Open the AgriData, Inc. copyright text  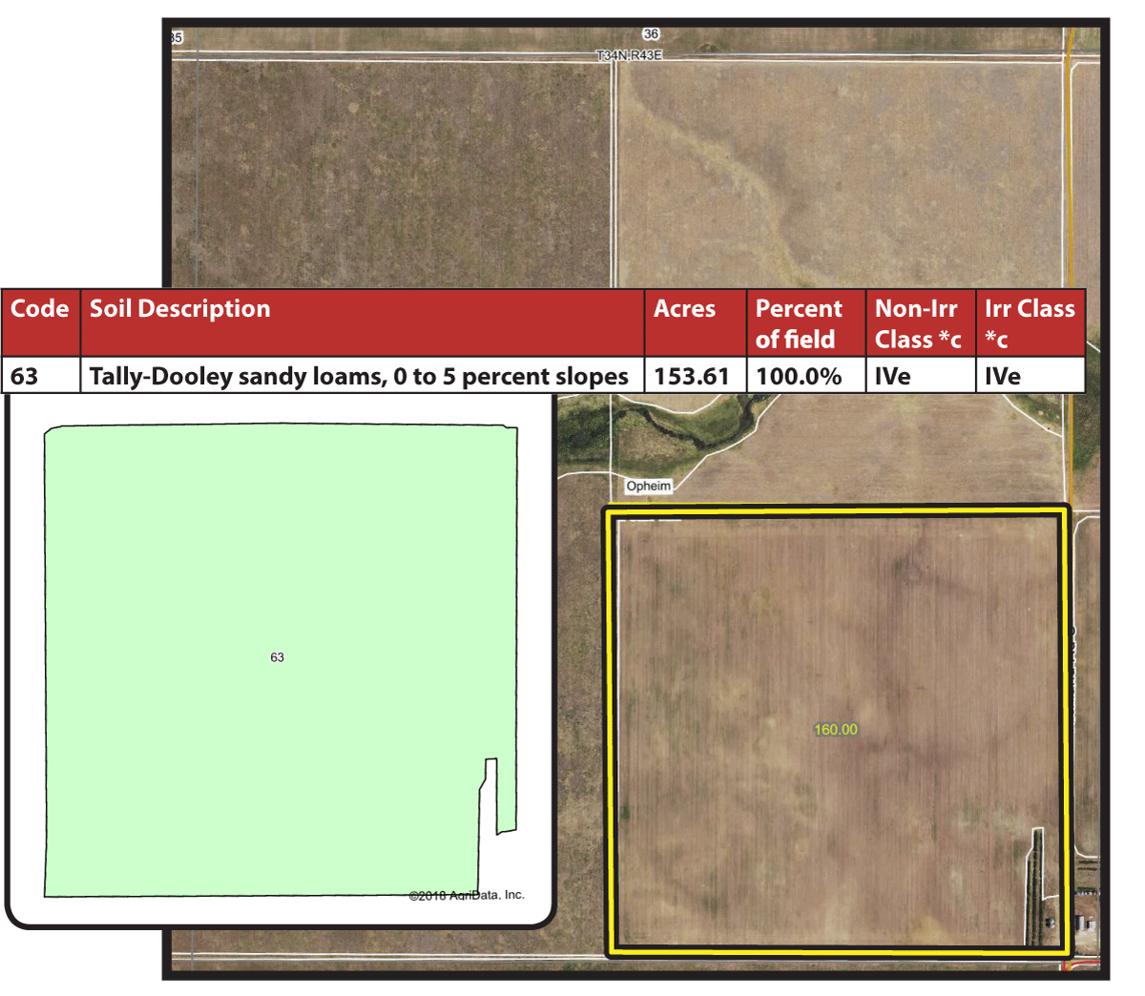tap(467, 895)
